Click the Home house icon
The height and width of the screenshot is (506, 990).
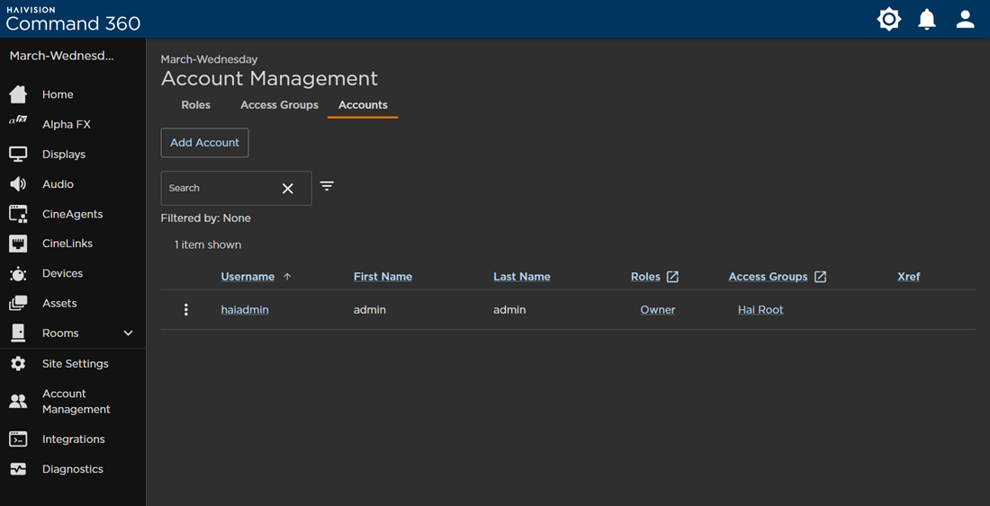click(18, 94)
